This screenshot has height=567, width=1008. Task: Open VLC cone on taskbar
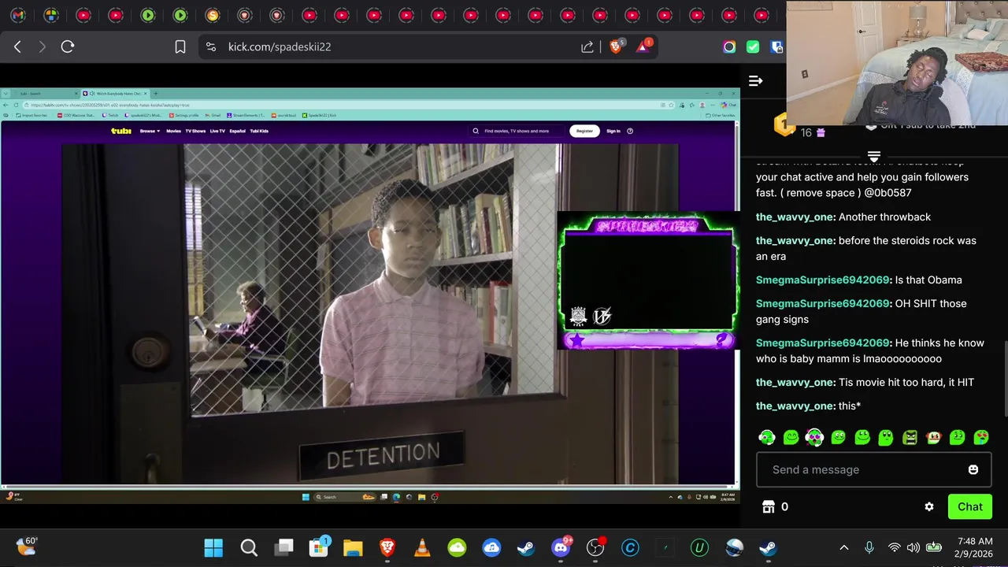click(422, 547)
